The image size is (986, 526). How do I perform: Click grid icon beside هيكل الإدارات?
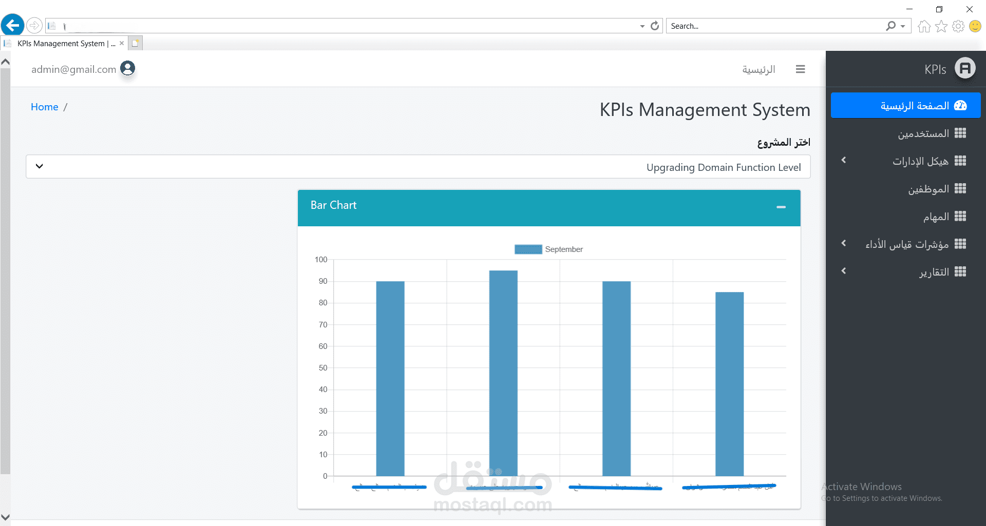960,161
